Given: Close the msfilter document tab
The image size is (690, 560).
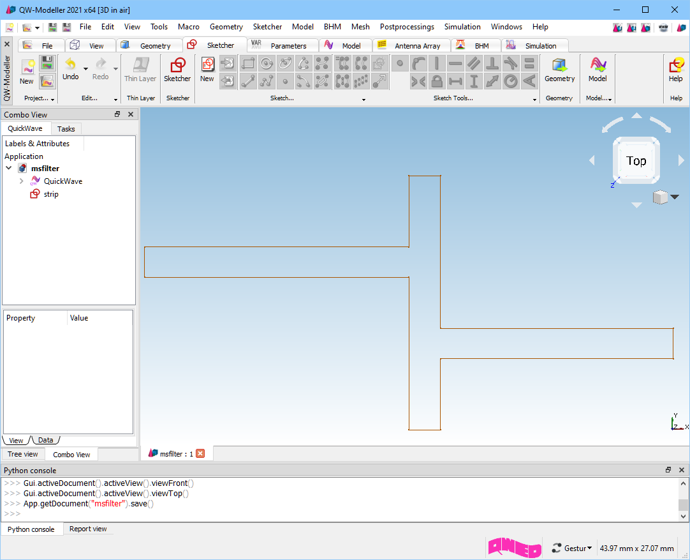Looking at the screenshot, I should pyautogui.click(x=200, y=454).
